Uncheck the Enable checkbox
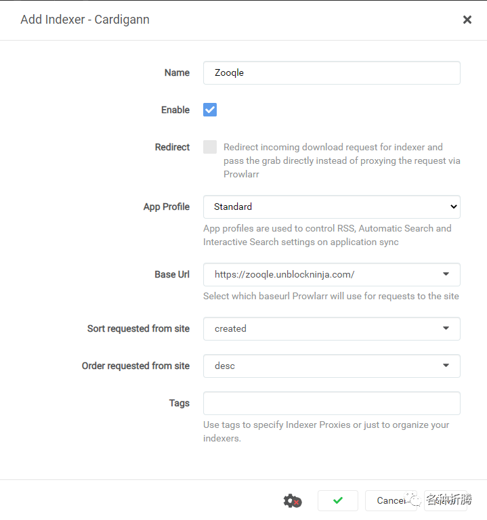The width and height of the screenshot is (487, 520). click(210, 110)
